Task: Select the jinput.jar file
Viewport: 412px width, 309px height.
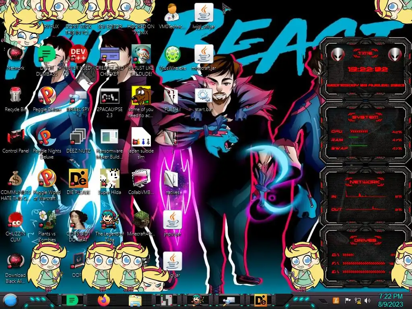Action: point(172,220)
